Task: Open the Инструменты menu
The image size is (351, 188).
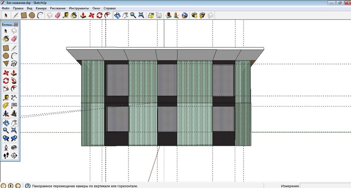Action: (79, 8)
